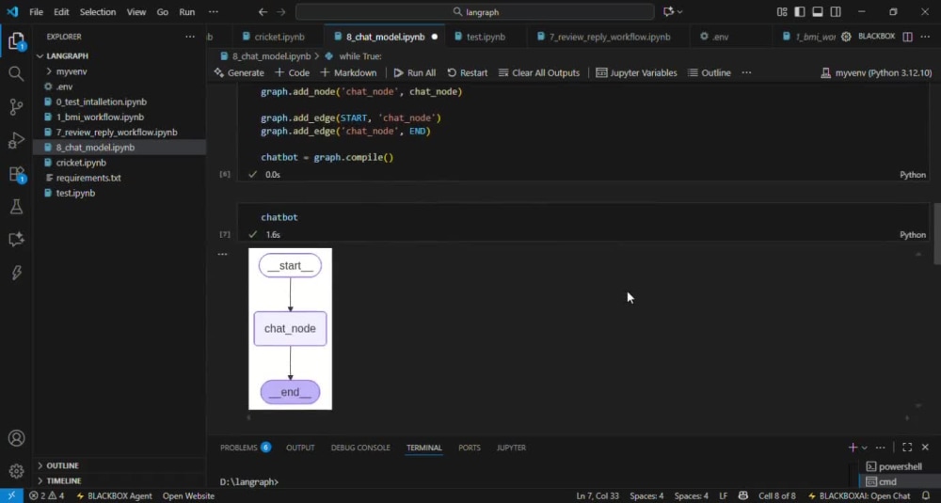
Task: Open cell output actions ellipsis
Action: pos(223,254)
